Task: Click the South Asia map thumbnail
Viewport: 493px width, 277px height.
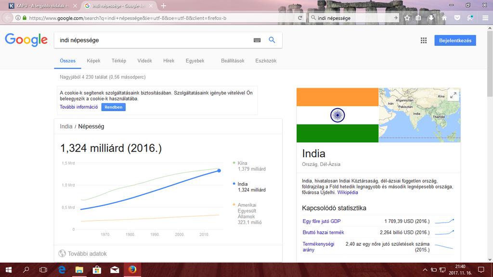Action: [419, 115]
